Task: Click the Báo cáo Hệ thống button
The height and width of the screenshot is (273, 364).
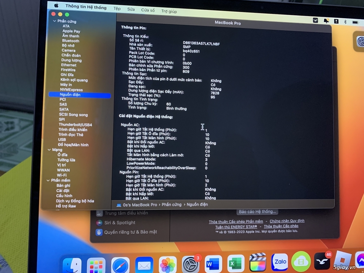Action: (257, 212)
